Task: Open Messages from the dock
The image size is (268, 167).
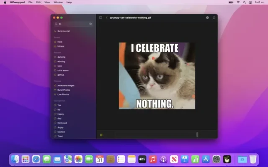Action: tap(46, 159)
